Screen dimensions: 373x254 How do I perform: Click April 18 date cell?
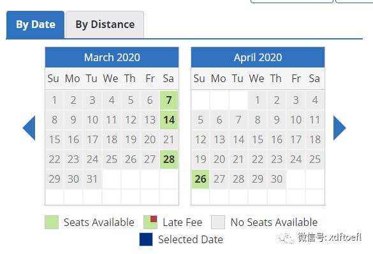pyautogui.click(x=315, y=139)
